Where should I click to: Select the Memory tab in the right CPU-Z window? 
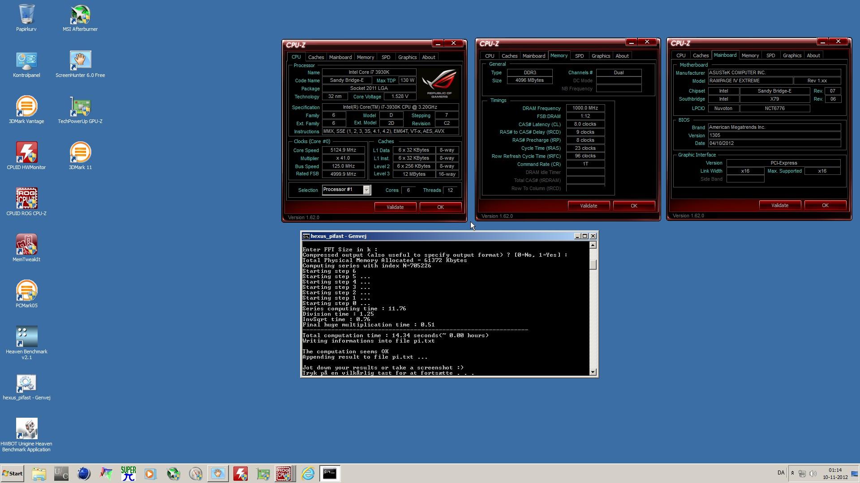[x=750, y=55]
